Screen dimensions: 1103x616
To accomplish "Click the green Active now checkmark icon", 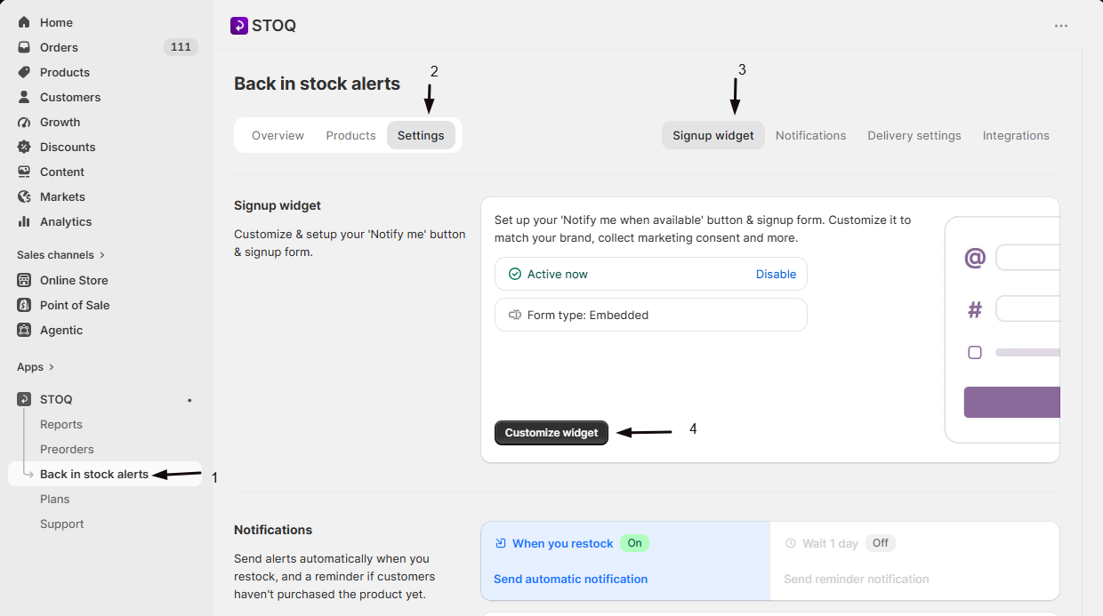I will coord(514,274).
